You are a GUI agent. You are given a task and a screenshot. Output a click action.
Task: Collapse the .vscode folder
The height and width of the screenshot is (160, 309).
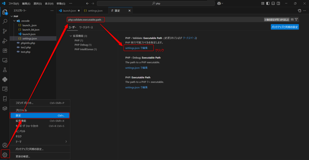tap(14, 21)
